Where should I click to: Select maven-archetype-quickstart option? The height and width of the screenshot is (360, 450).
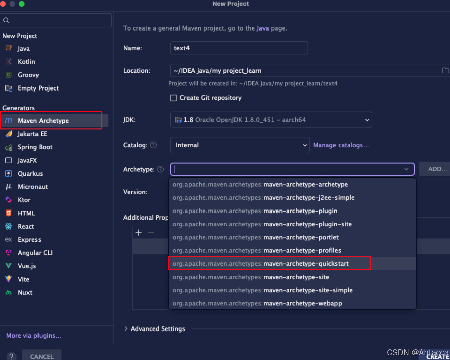(x=292, y=264)
